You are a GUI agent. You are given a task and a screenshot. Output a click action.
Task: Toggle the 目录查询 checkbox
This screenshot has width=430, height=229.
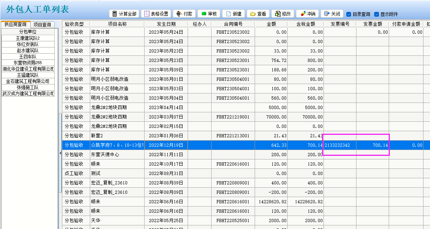click(349, 14)
